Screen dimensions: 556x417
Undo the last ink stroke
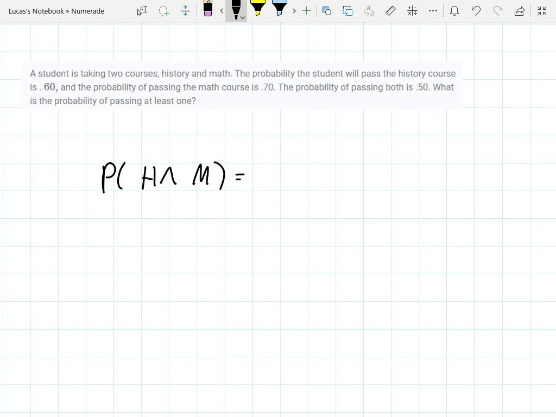476,11
